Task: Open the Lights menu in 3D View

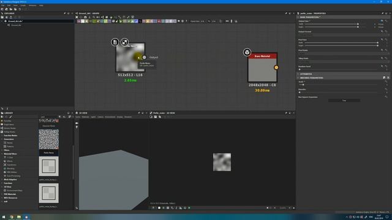Action: (93, 117)
